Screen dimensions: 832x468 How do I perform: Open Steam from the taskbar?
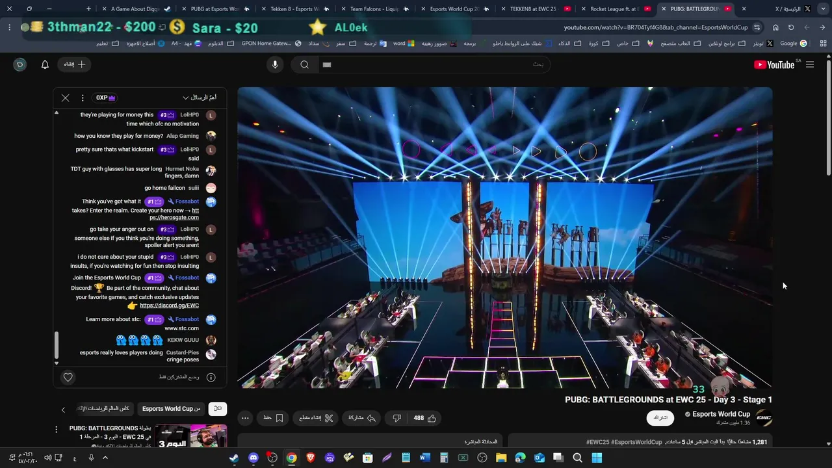(x=234, y=458)
